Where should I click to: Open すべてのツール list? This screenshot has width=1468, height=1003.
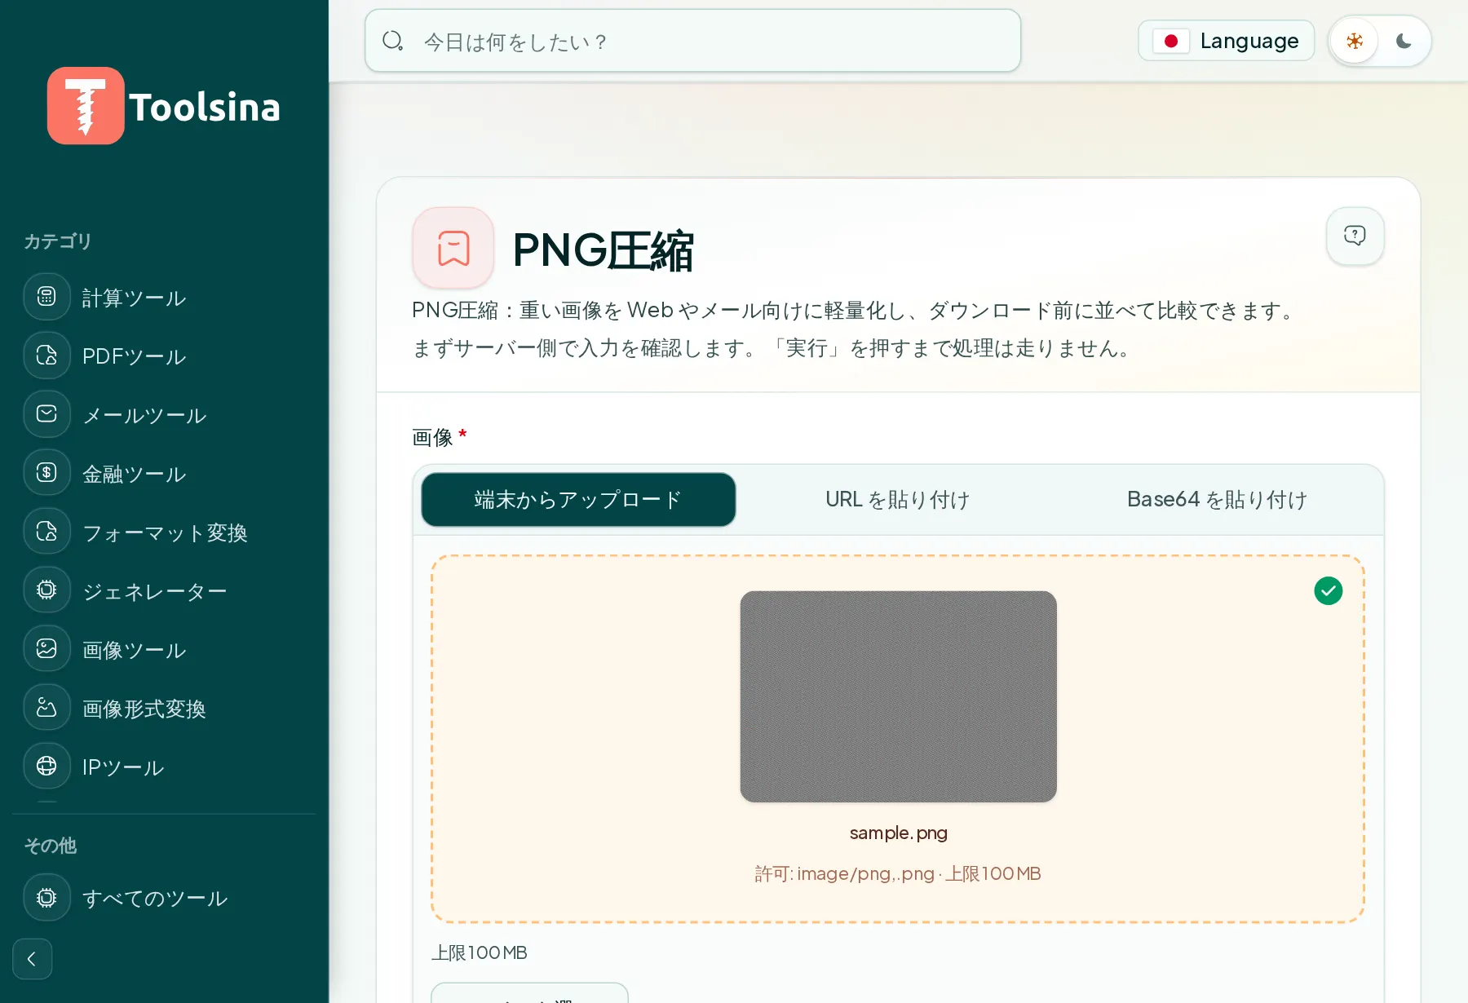click(x=155, y=898)
